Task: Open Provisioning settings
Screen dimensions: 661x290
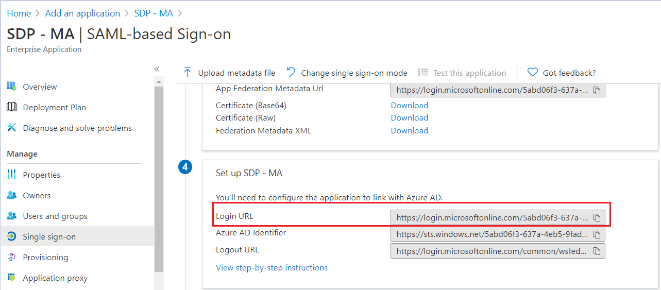Action: [x=45, y=257]
